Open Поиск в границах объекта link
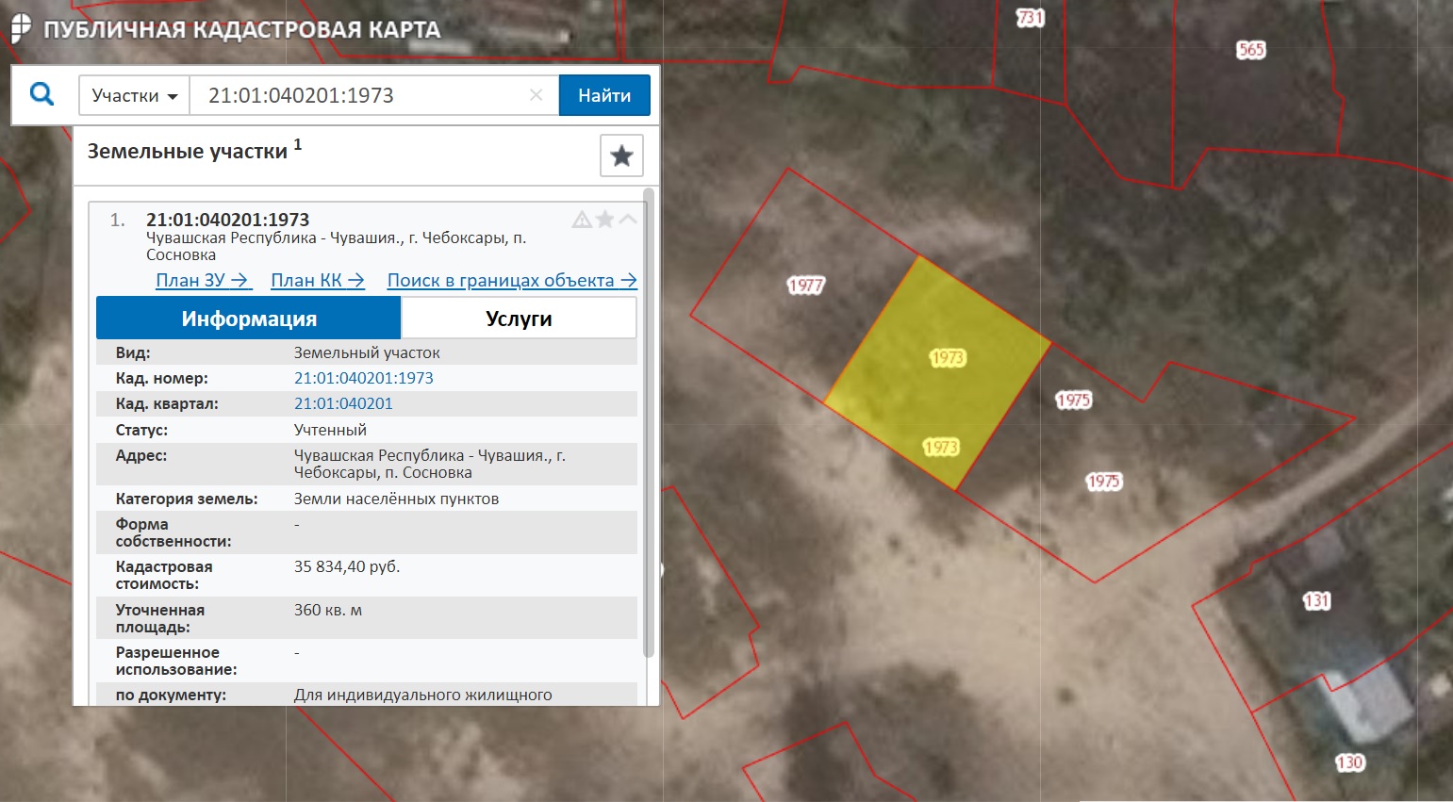1453x802 pixels. pos(512,280)
